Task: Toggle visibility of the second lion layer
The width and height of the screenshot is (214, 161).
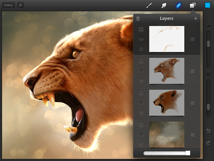Action: (x=141, y=71)
